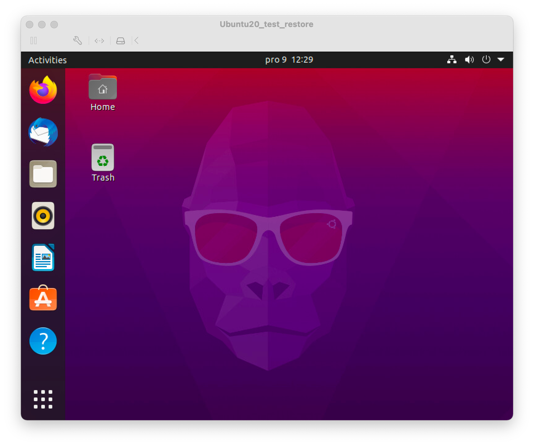Launch Thunderbird Mail from the dock
The image size is (534, 446).
click(x=43, y=132)
